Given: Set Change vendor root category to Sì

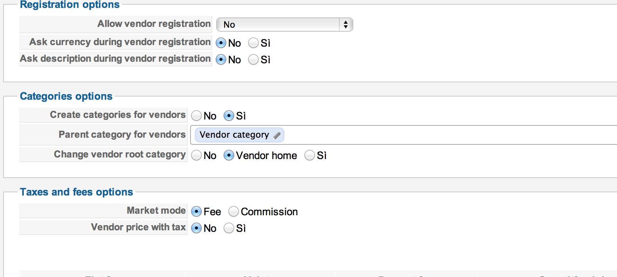Looking at the screenshot, I should [310, 156].
